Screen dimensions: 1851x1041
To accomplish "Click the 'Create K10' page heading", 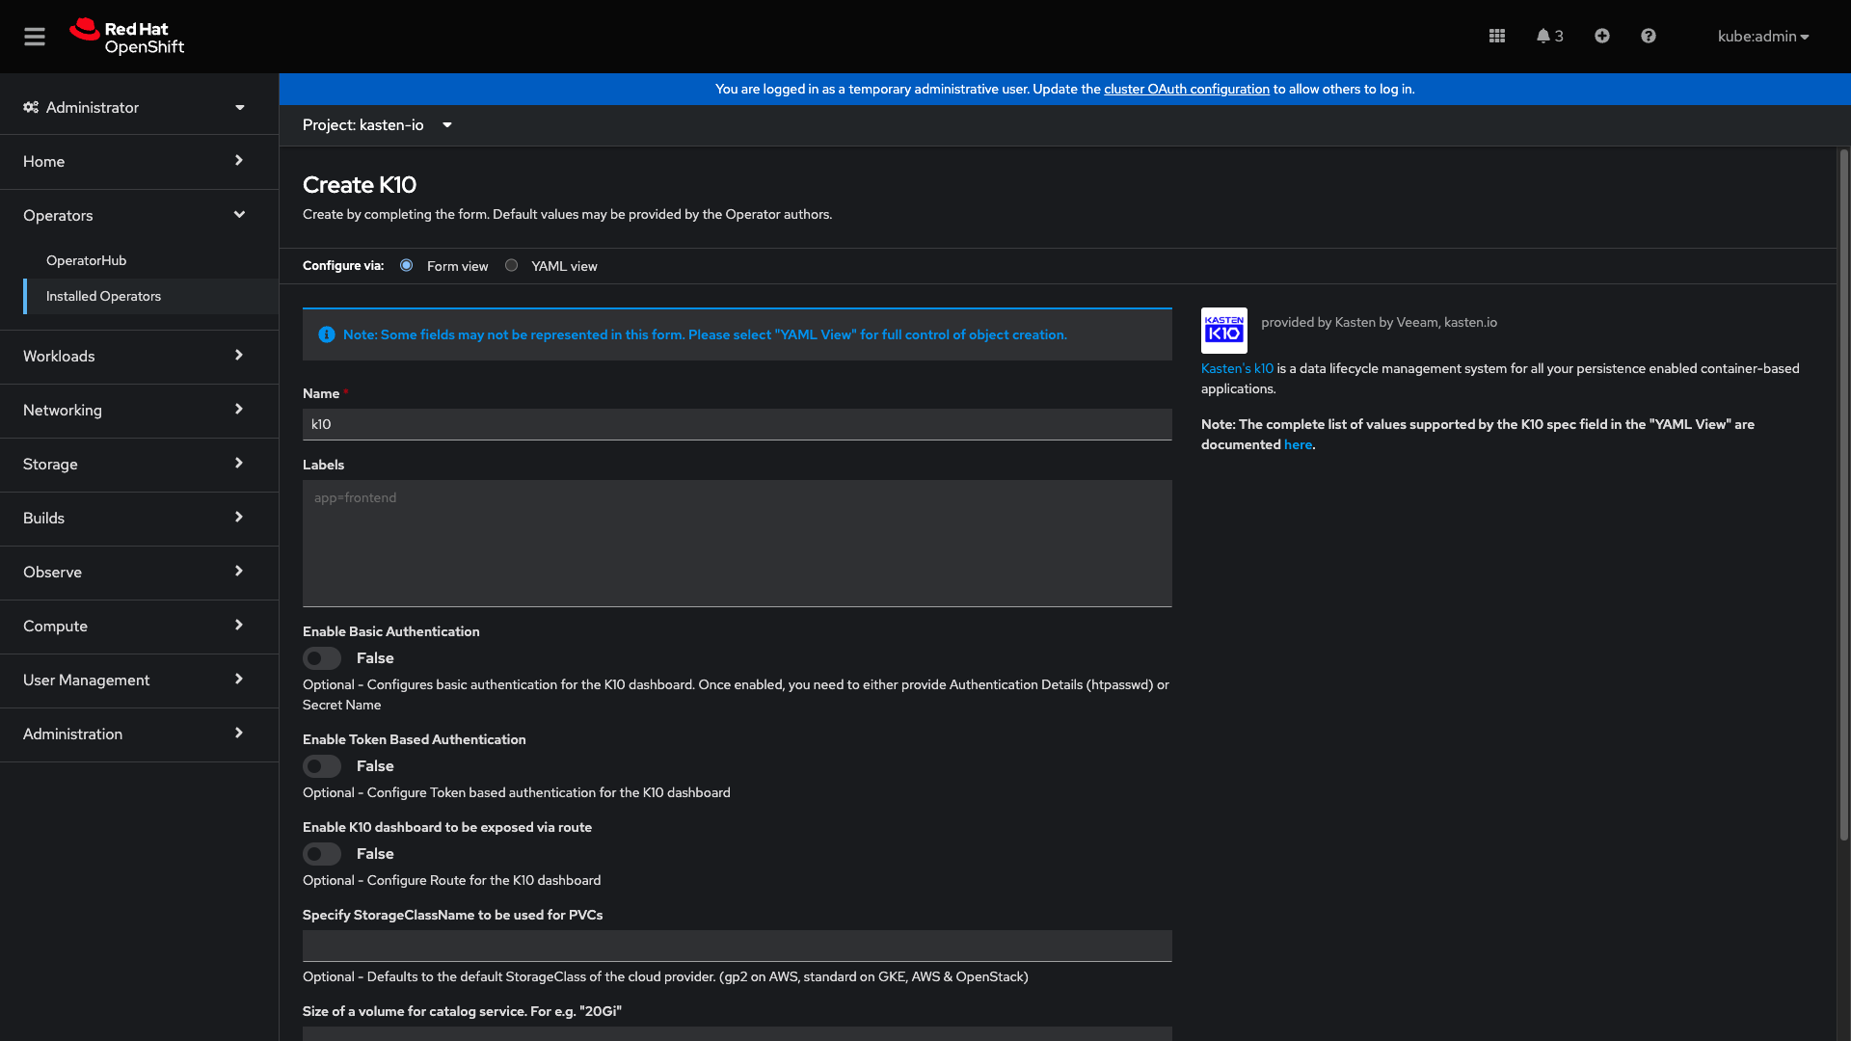I will point(360,185).
